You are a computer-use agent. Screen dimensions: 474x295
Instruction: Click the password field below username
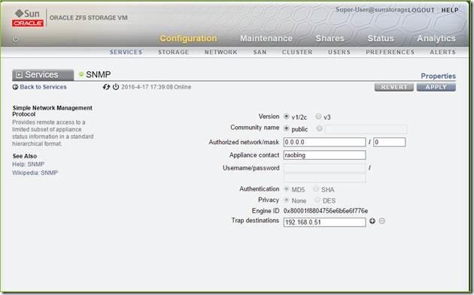click(325, 178)
